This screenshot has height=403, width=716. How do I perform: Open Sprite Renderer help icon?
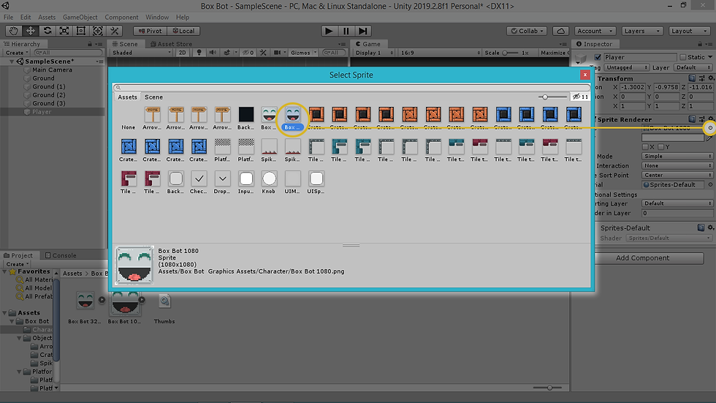693,119
